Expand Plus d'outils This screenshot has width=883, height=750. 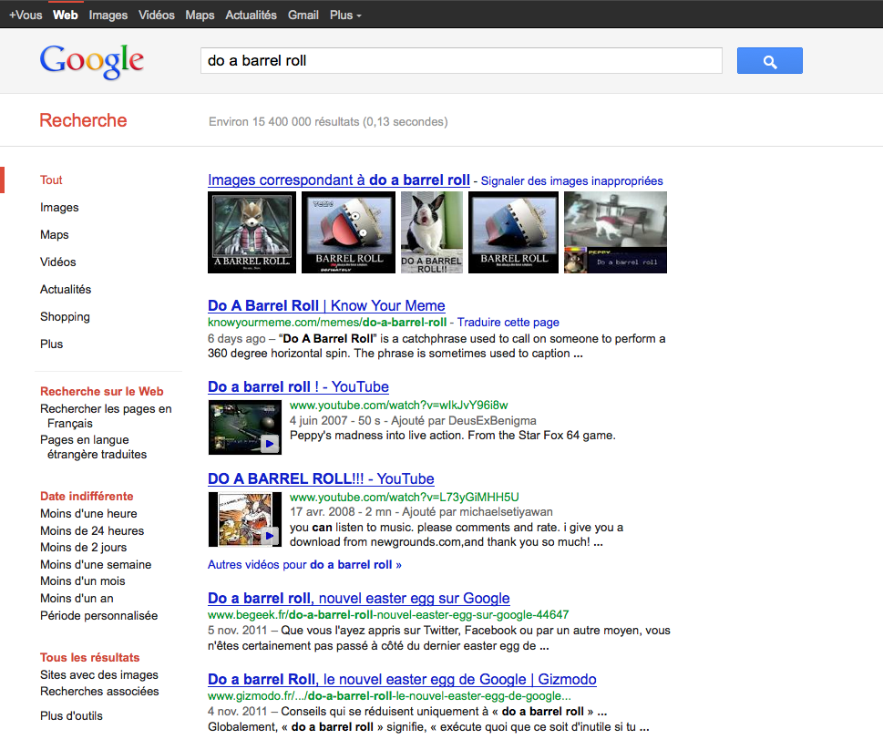pos(71,716)
